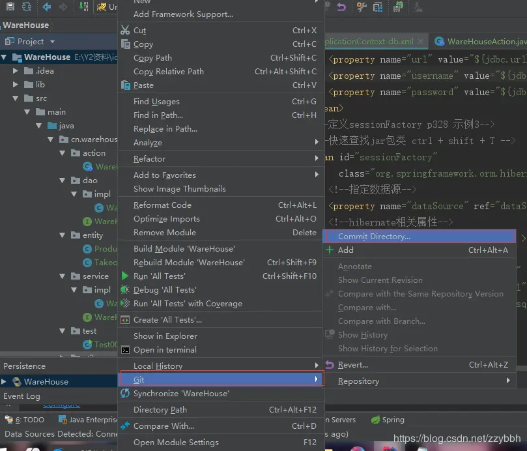Choose Rebuild Module 'WareHouse'

click(221, 263)
